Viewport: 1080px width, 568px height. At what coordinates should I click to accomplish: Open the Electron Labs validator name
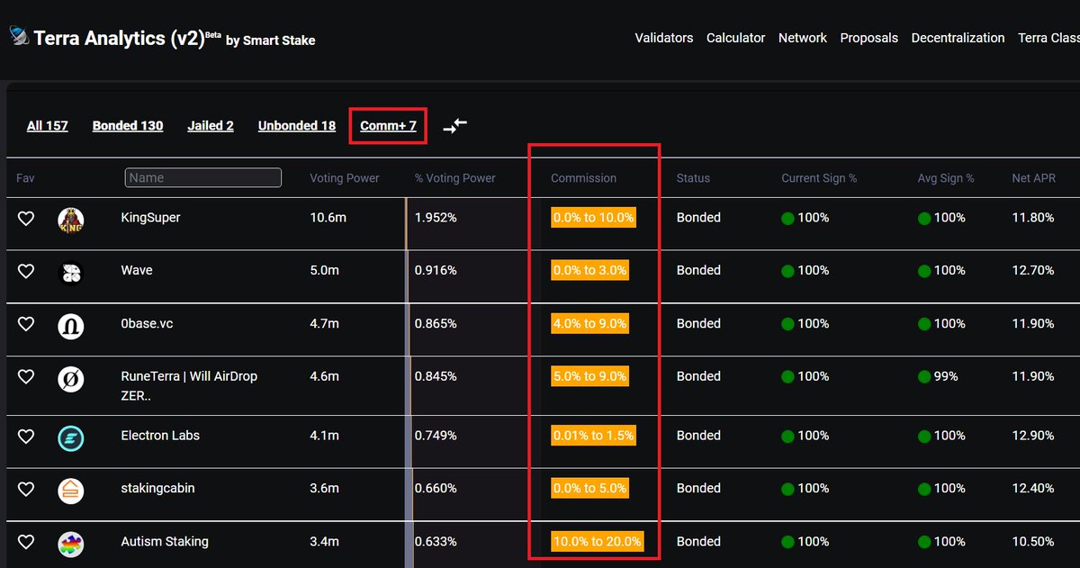160,435
